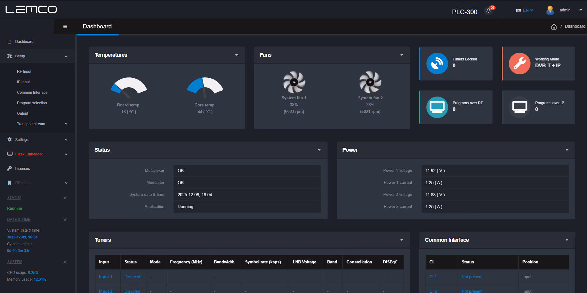Click the Programs over RF monitor icon

[437, 107]
